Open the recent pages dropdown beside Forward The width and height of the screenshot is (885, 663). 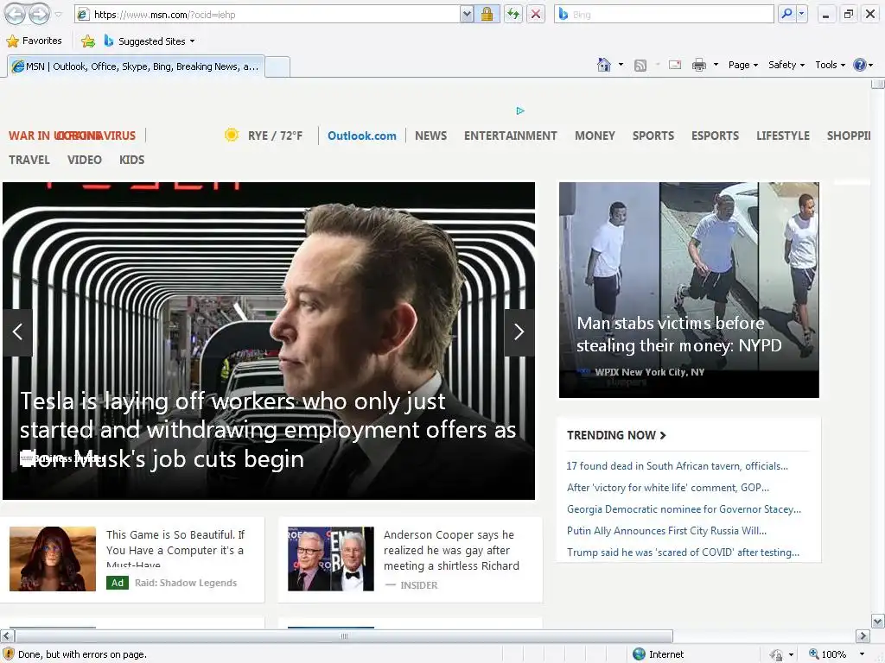point(58,16)
